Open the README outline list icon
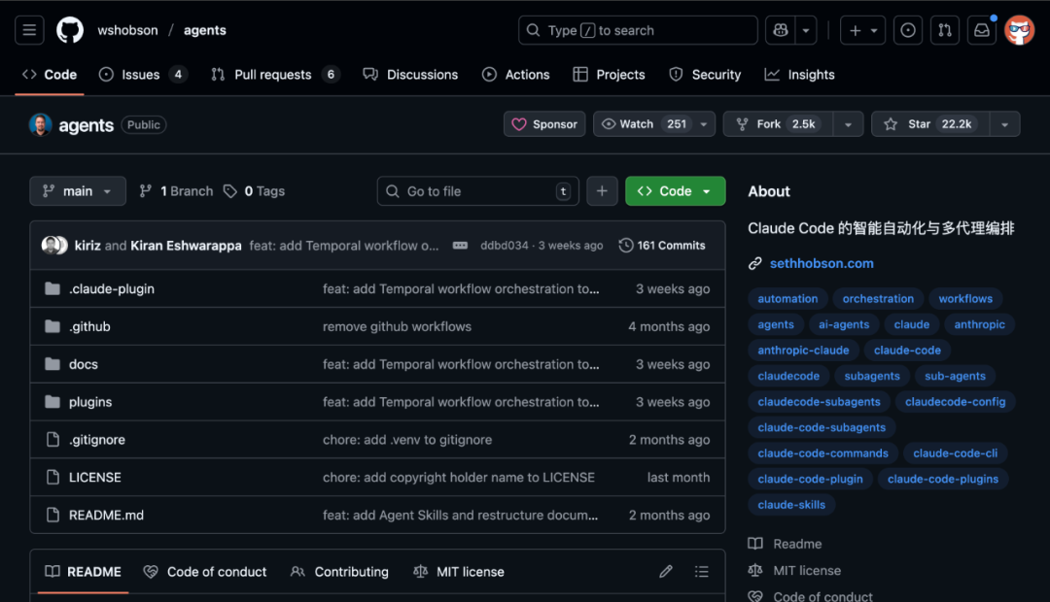 pos(701,572)
